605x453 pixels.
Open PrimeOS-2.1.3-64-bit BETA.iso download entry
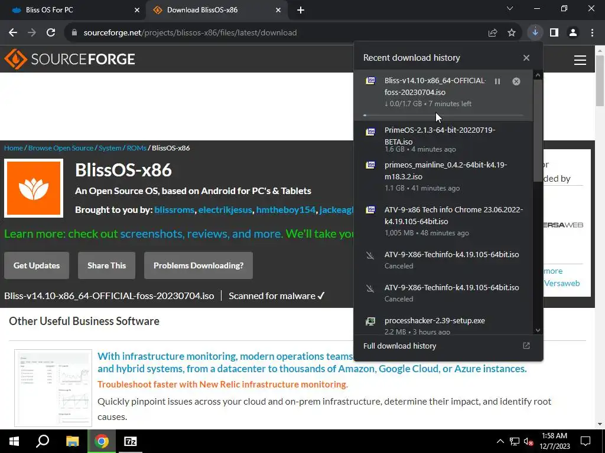tap(443, 139)
